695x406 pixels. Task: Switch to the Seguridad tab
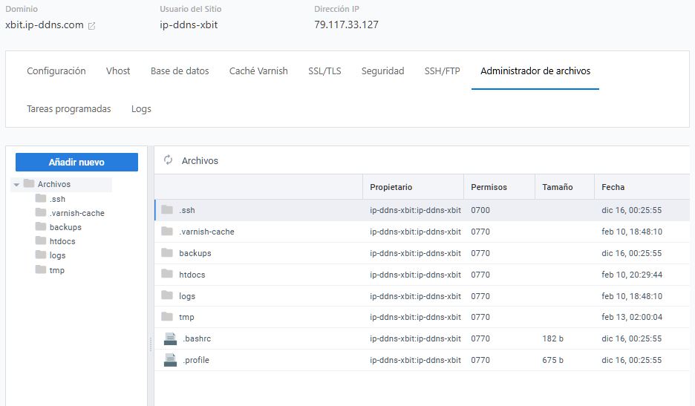point(382,71)
